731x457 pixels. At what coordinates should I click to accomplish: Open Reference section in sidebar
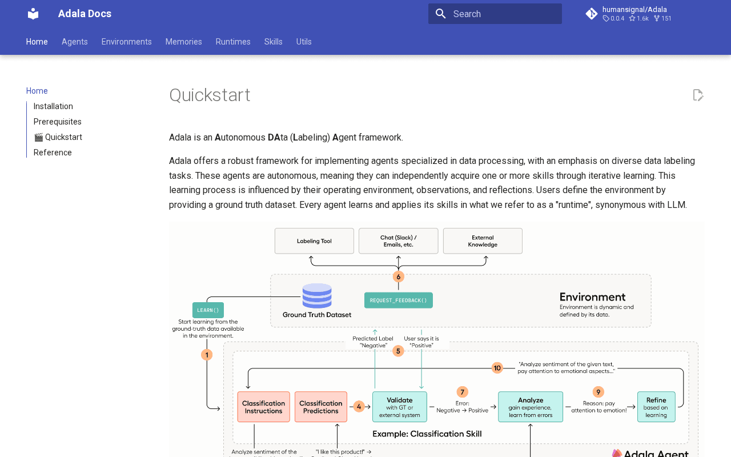click(53, 153)
